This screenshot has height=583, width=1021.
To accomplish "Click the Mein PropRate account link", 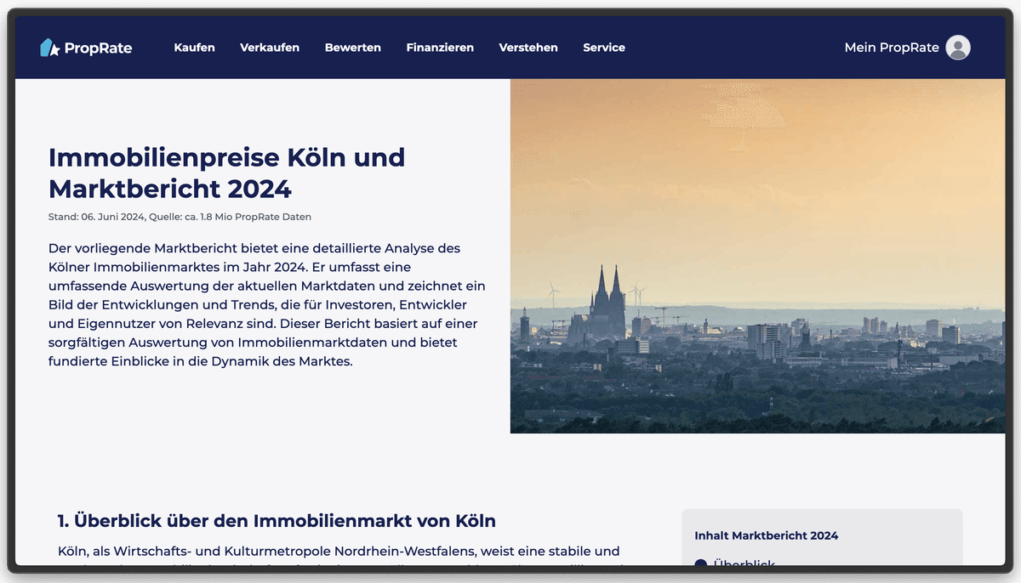I will tap(891, 48).
